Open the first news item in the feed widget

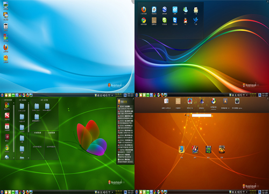click(x=125, y=107)
